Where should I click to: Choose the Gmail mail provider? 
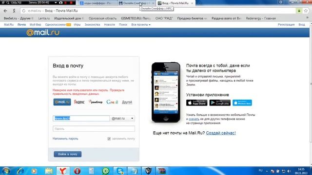tap(112, 102)
